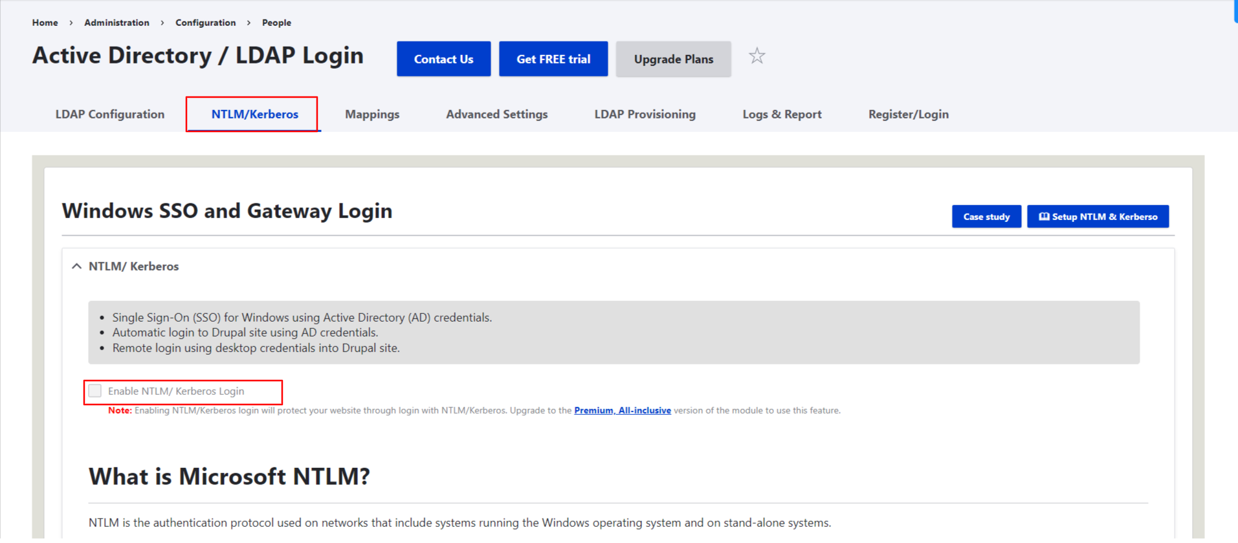
Task: Open the Advanced Settings tab
Action: click(x=497, y=115)
